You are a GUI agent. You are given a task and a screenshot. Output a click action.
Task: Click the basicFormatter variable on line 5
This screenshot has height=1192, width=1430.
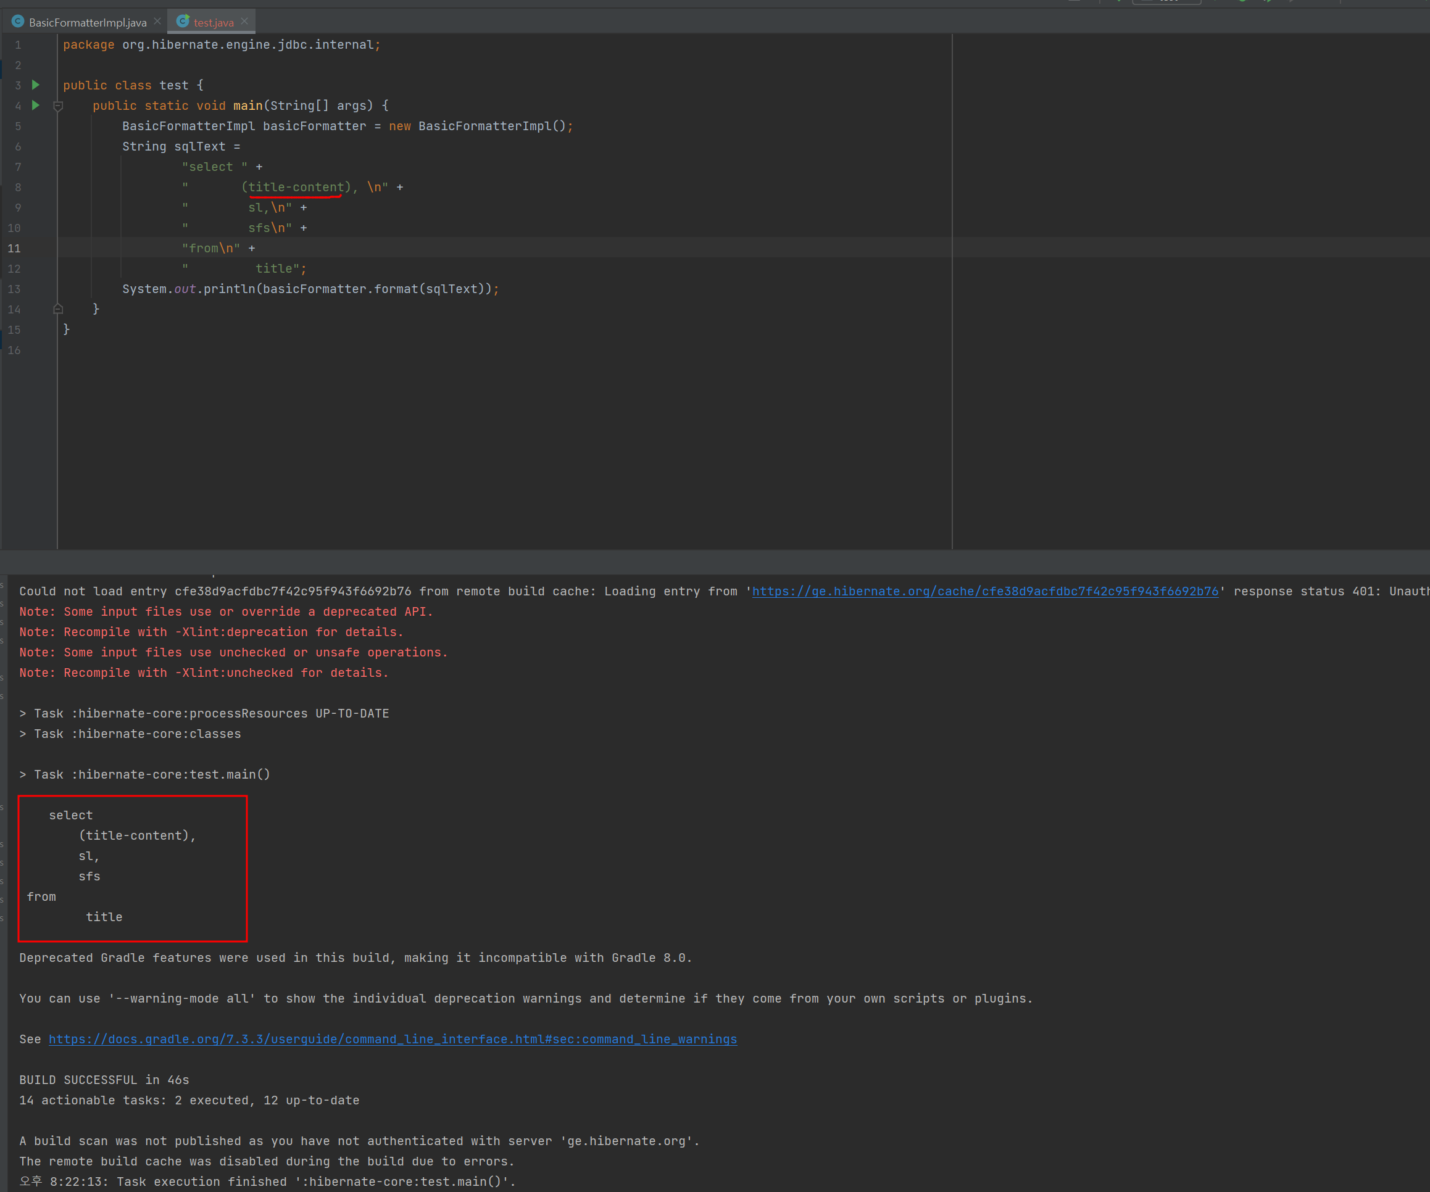(314, 126)
